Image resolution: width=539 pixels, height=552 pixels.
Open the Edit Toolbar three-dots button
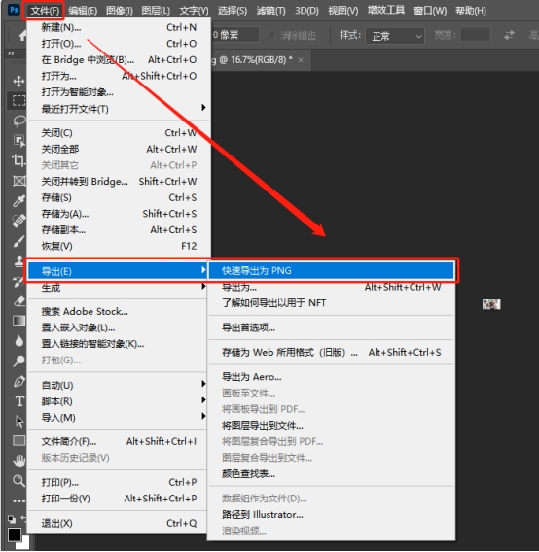click(x=18, y=500)
